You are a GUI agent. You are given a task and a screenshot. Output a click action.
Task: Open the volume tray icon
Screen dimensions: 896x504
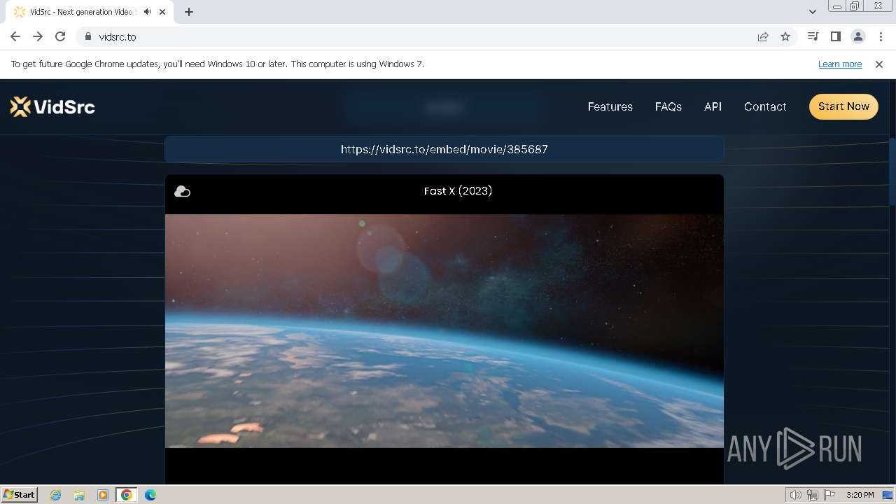(796, 495)
